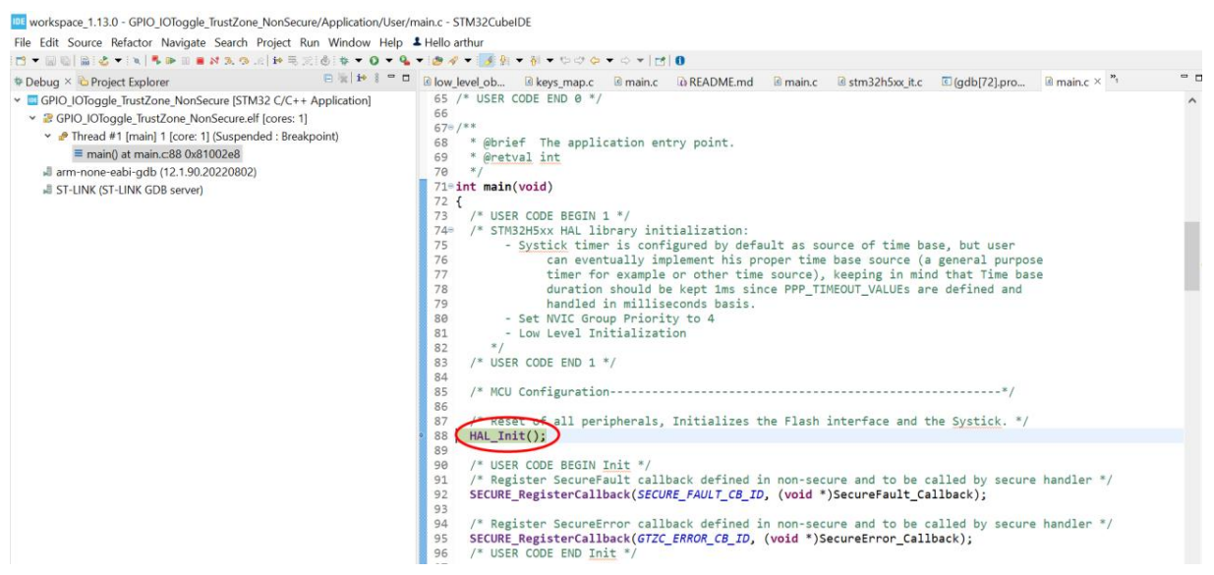Image resolution: width=1214 pixels, height=575 pixels.
Task: Click Hello arthur account link
Action: [x=448, y=42]
